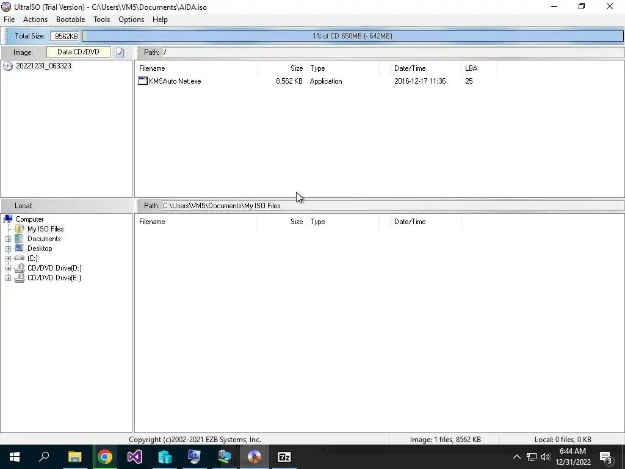Open the Help menu
Viewport: 625px width, 469px height.
tap(160, 20)
